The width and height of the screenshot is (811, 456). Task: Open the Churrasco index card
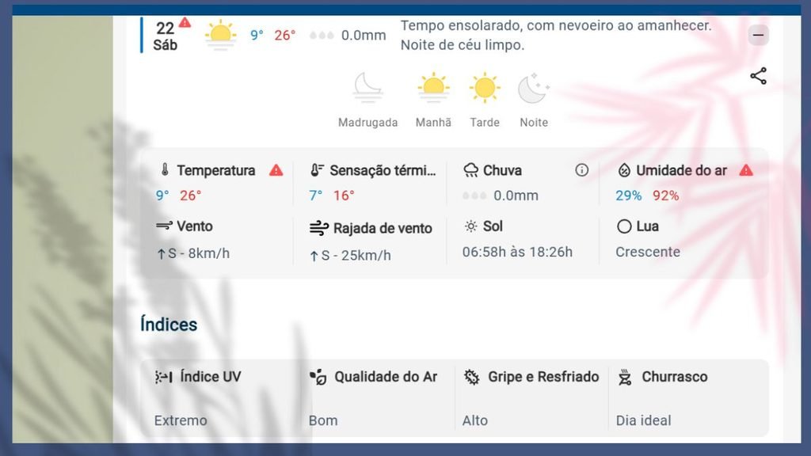(x=688, y=398)
